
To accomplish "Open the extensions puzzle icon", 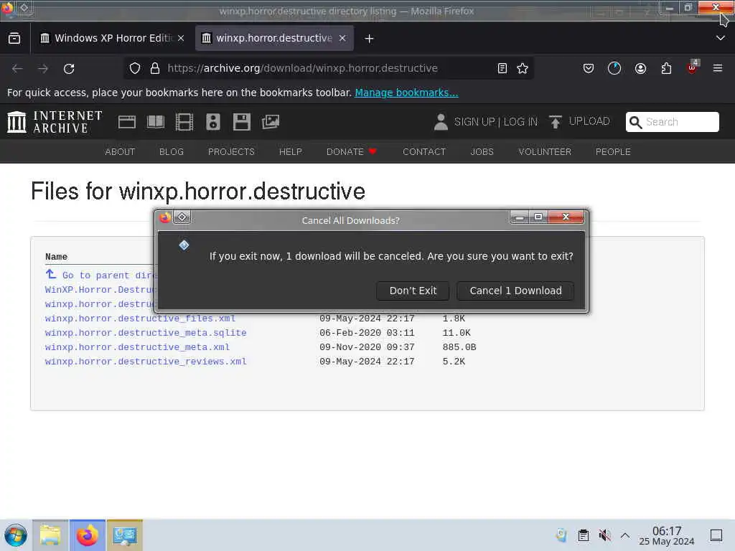I will (x=666, y=68).
